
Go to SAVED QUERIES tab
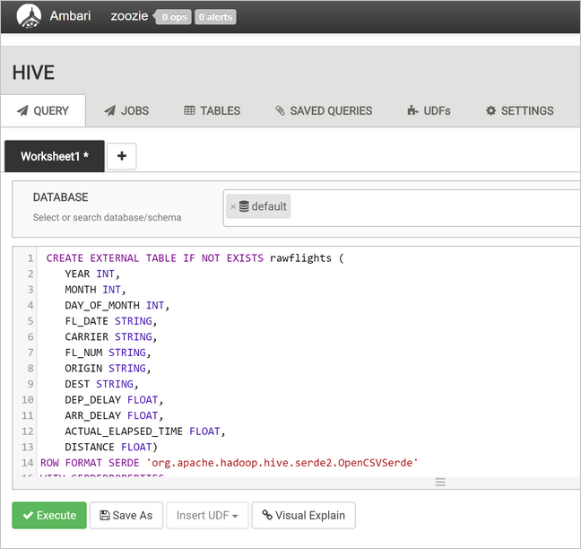[x=323, y=110]
